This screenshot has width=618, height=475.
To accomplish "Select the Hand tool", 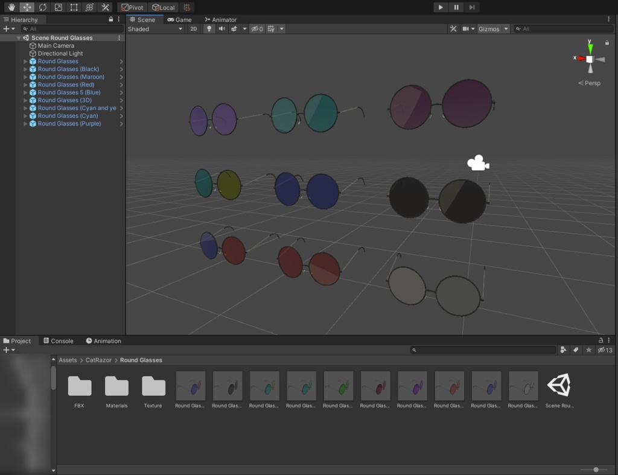I will pyautogui.click(x=11, y=7).
